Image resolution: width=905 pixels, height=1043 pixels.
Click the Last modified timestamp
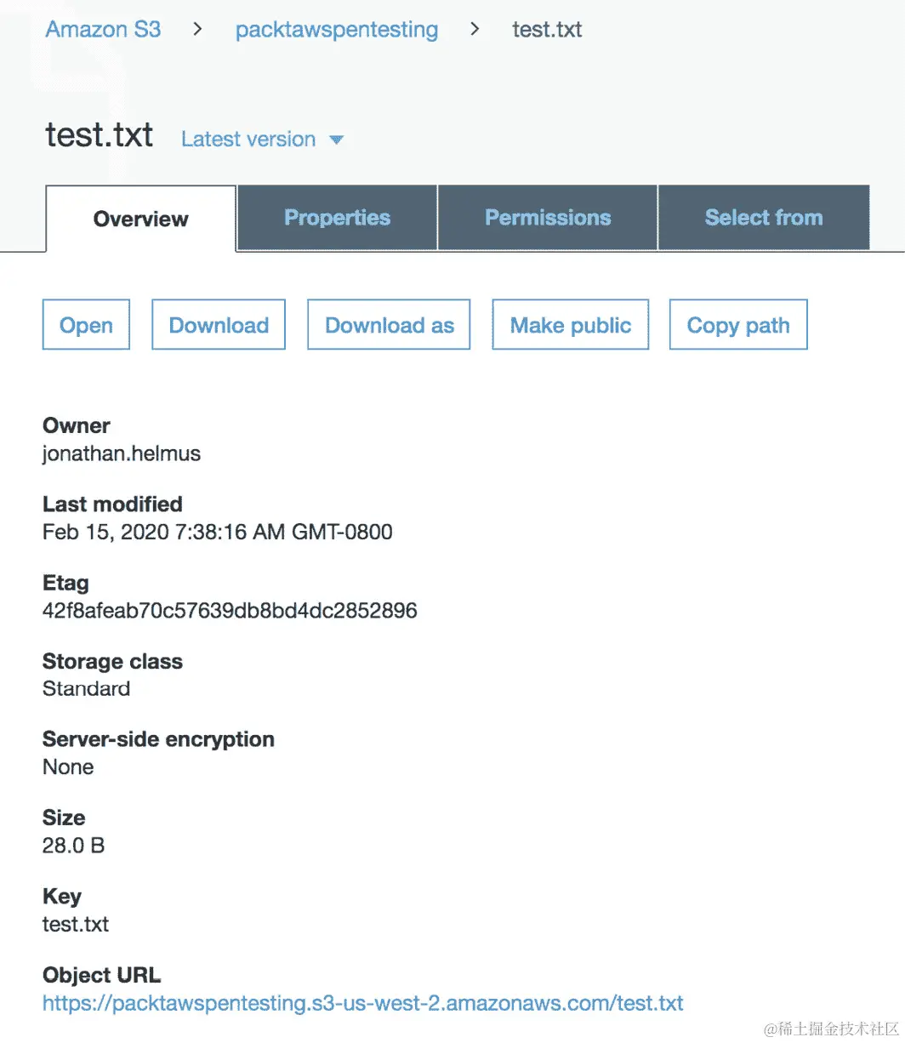coord(218,533)
